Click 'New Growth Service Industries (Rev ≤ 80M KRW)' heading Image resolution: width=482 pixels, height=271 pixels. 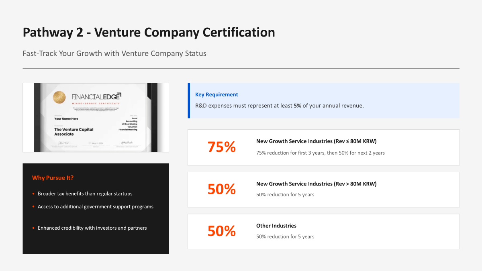tap(316, 141)
